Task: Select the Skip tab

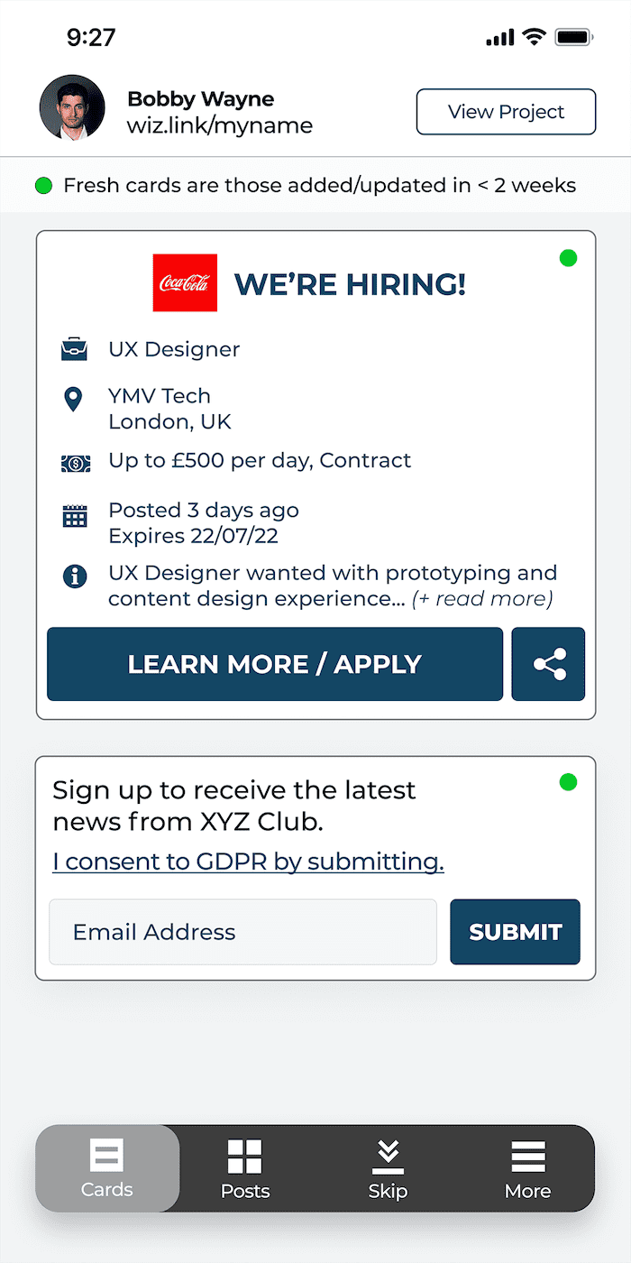Action: click(388, 1168)
